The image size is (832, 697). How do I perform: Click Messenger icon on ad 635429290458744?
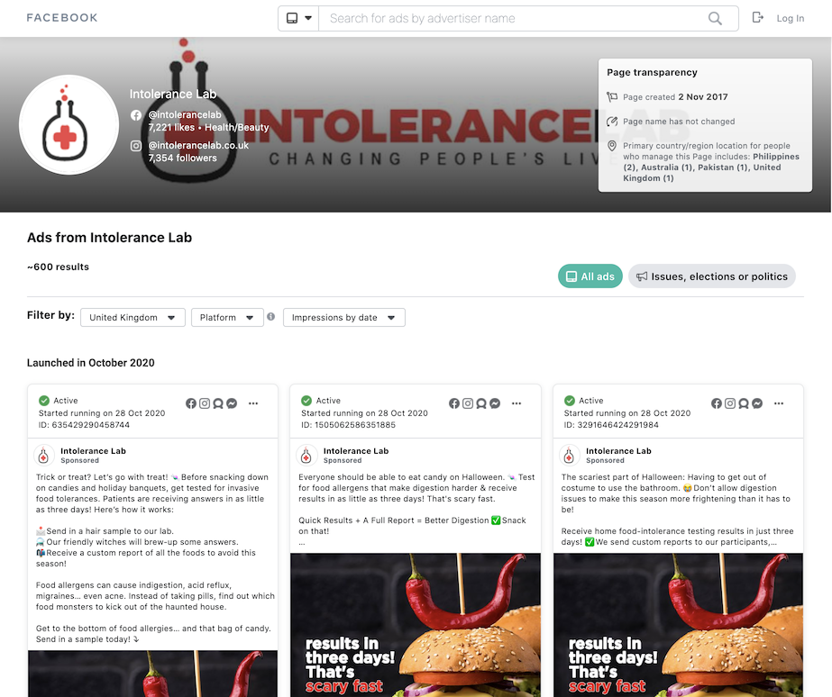click(232, 403)
